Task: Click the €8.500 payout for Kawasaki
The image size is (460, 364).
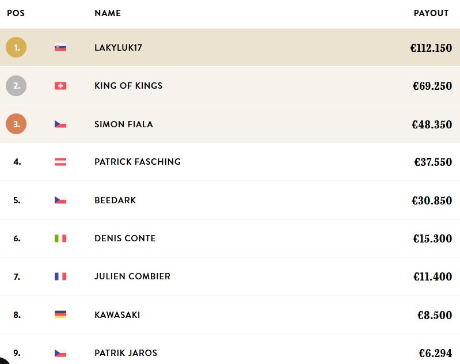Action: pyautogui.click(x=435, y=315)
